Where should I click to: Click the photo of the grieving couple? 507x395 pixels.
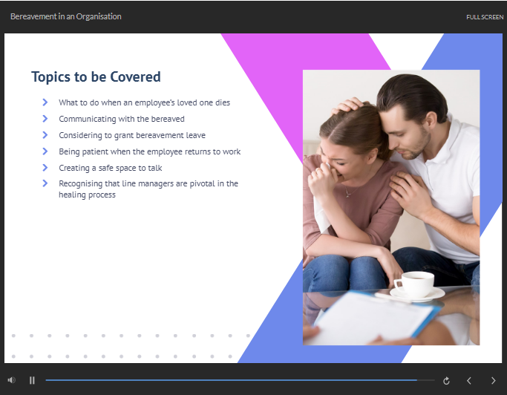tap(391, 207)
